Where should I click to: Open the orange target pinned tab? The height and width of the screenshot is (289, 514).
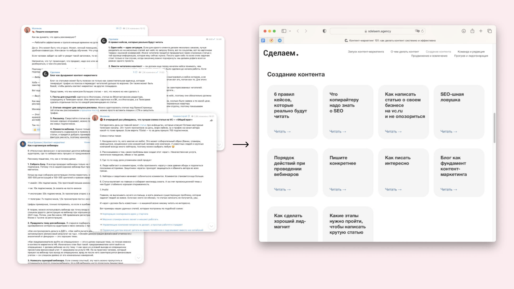coord(271,40)
